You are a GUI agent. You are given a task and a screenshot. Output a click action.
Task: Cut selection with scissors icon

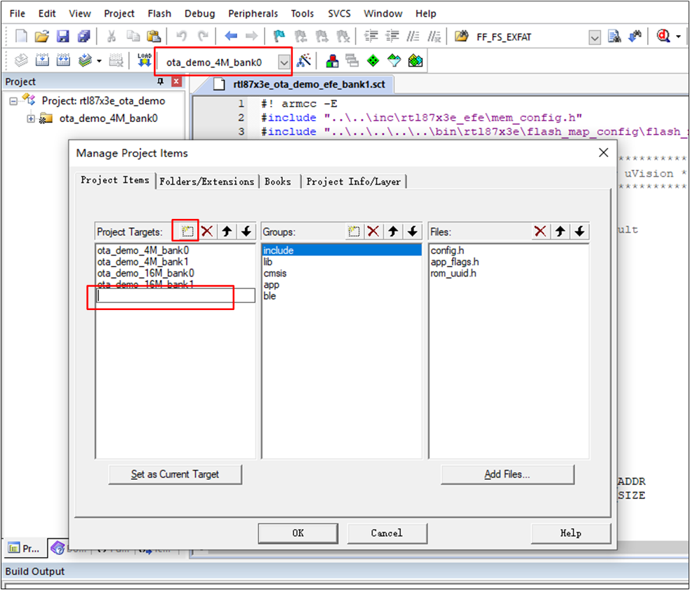pos(112,36)
